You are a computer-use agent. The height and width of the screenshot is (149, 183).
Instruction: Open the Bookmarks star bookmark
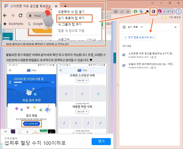tap(13, 24)
